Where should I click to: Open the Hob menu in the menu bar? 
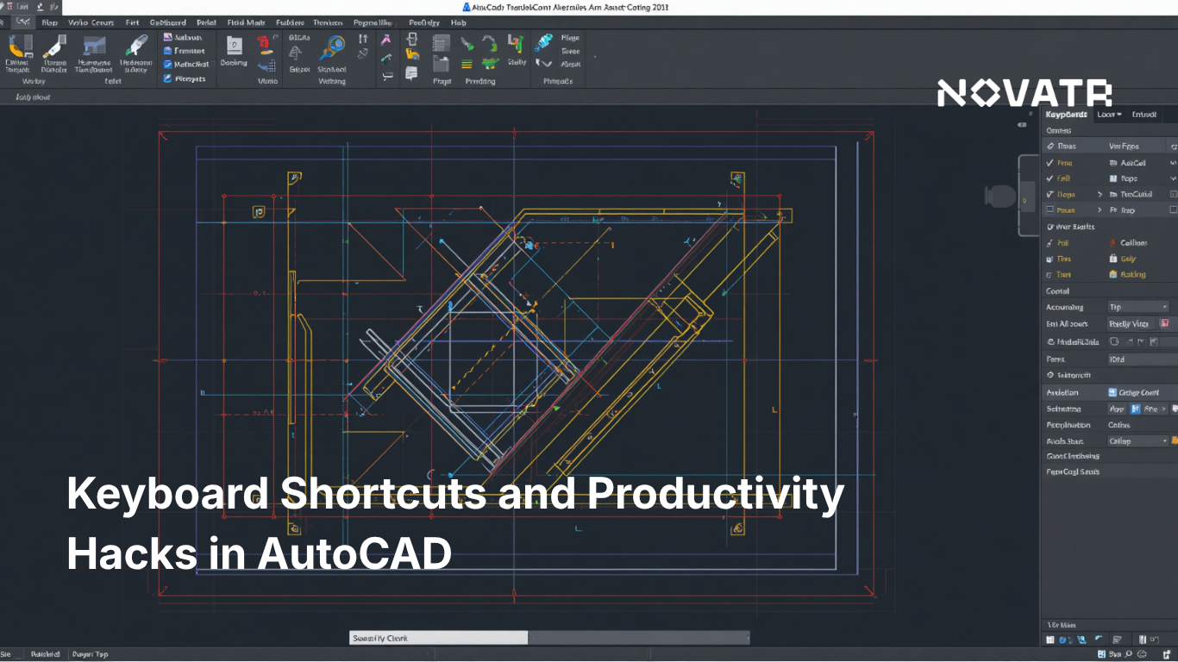pos(458,22)
